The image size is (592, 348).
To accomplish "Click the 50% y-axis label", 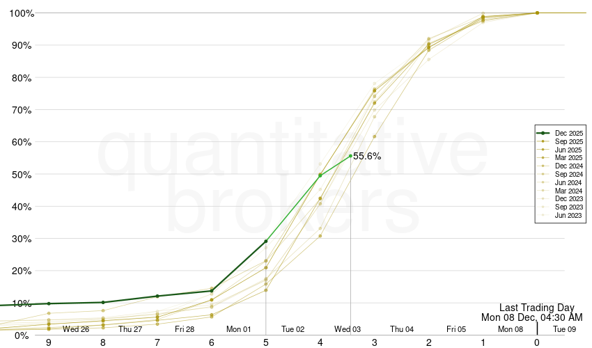I will [x=21, y=175].
